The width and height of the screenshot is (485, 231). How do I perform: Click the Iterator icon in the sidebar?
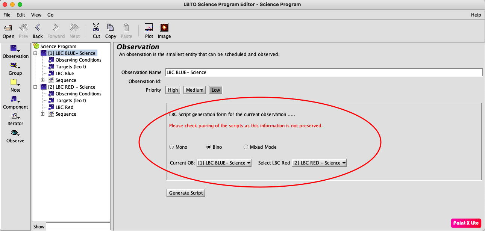coord(14,116)
